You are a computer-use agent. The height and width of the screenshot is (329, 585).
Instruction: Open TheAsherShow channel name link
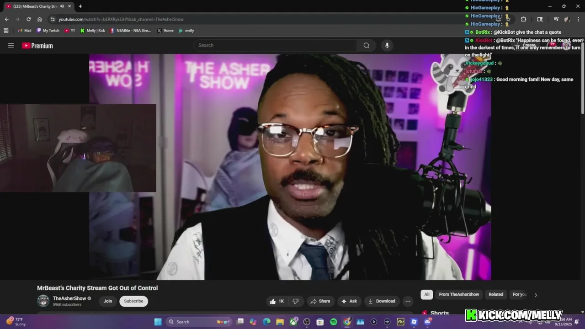pos(69,298)
